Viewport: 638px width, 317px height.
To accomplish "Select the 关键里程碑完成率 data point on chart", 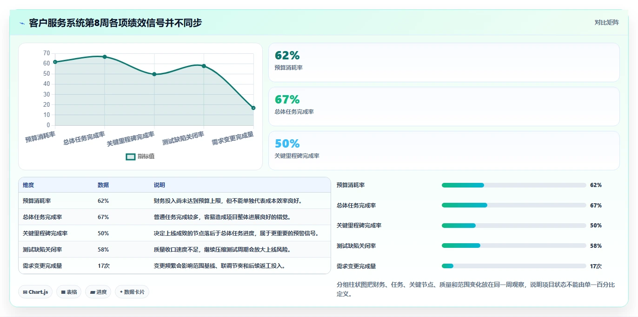I will [x=154, y=74].
